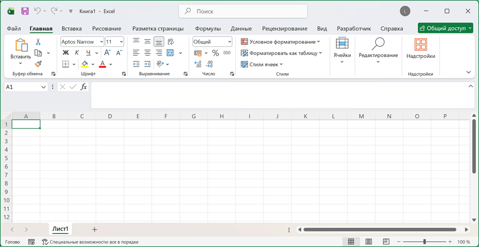Viewport: 479px width, 247px height.
Task: Open the Формулы ribbon tab
Action: (x=208, y=29)
